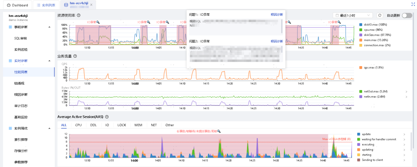Refresh charts with the circular arrow button
The width and height of the screenshot is (417, 167).
click(380, 15)
